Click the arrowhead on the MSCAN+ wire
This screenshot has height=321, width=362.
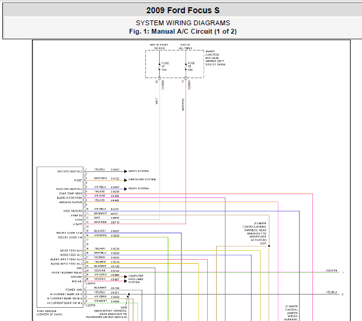[125, 277]
